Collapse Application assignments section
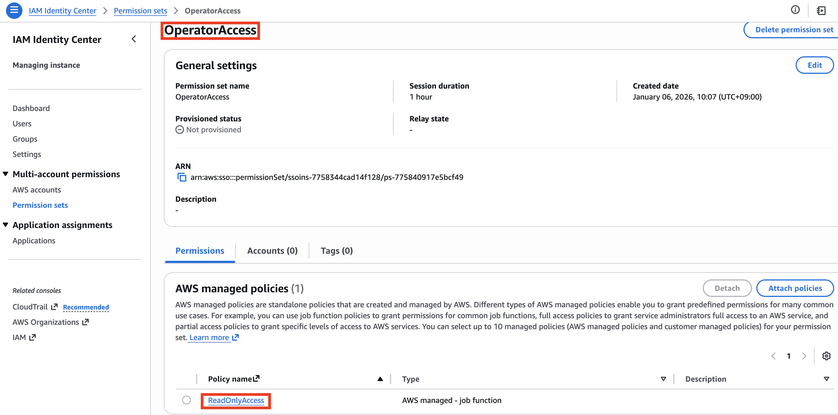 click(5, 225)
